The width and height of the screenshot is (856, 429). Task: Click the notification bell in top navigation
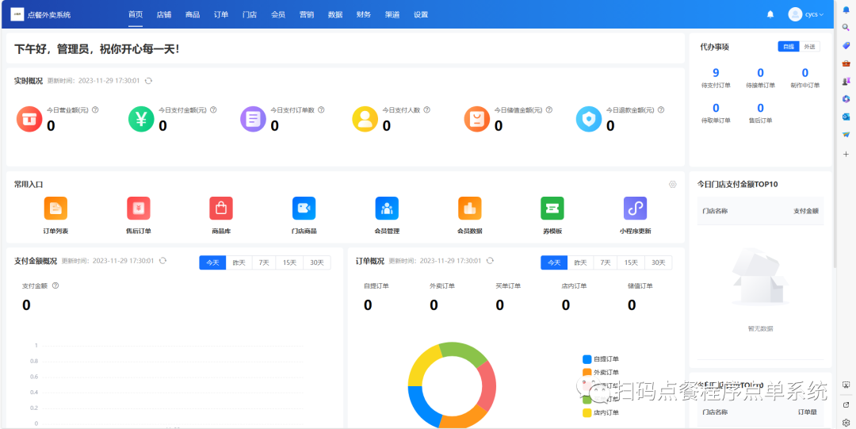pyautogui.click(x=770, y=14)
